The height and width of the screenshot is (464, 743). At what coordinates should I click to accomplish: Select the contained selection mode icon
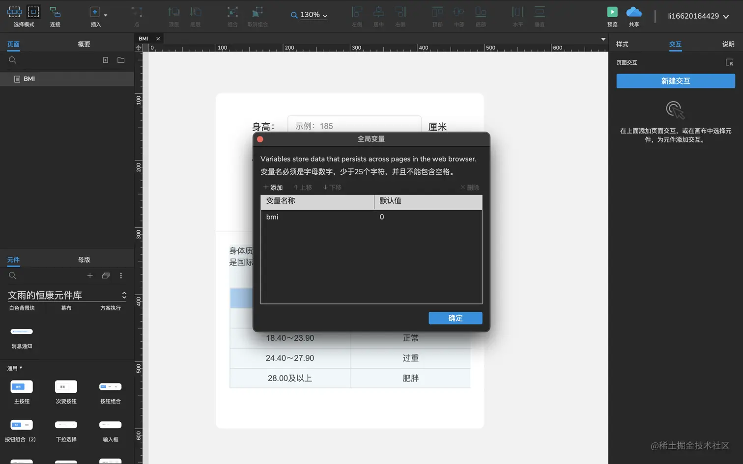tap(33, 12)
